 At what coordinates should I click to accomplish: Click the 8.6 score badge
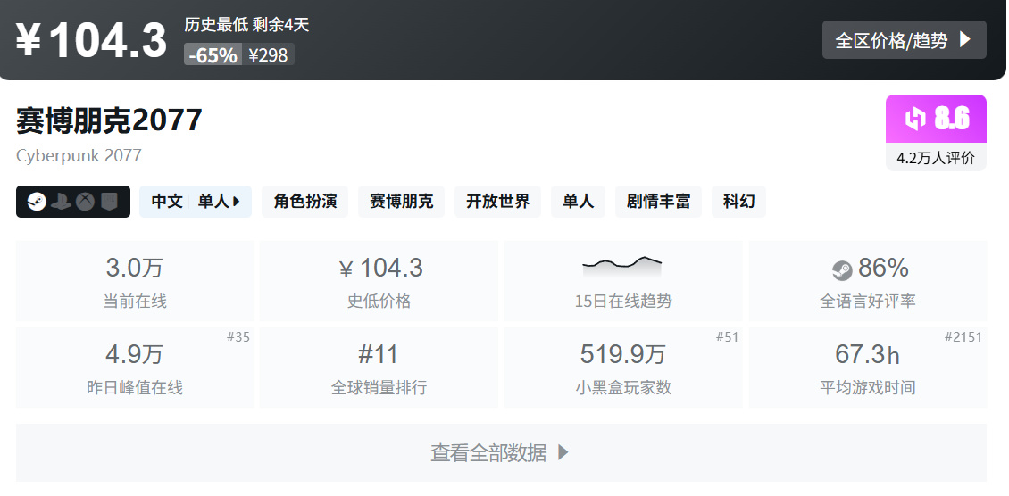[x=937, y=119]
